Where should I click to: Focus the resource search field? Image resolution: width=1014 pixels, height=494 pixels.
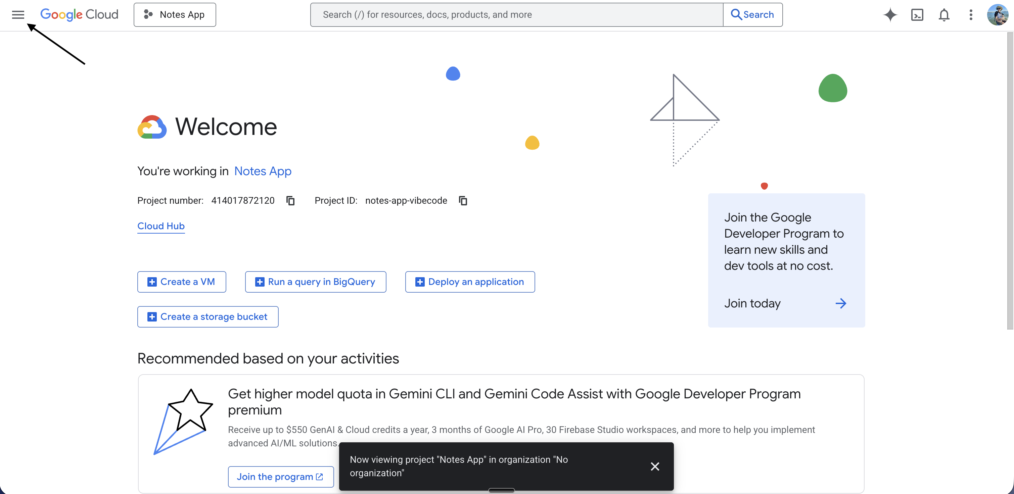[x=516, y=14]
